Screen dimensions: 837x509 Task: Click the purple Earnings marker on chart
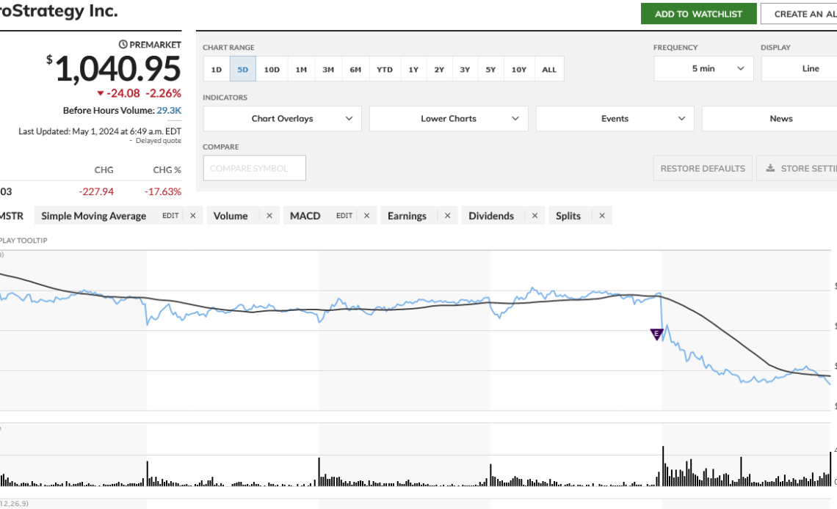point(656,334)
